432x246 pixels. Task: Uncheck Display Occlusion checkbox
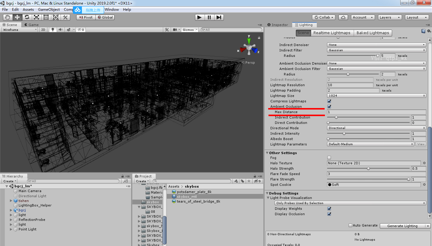[329, 214]
